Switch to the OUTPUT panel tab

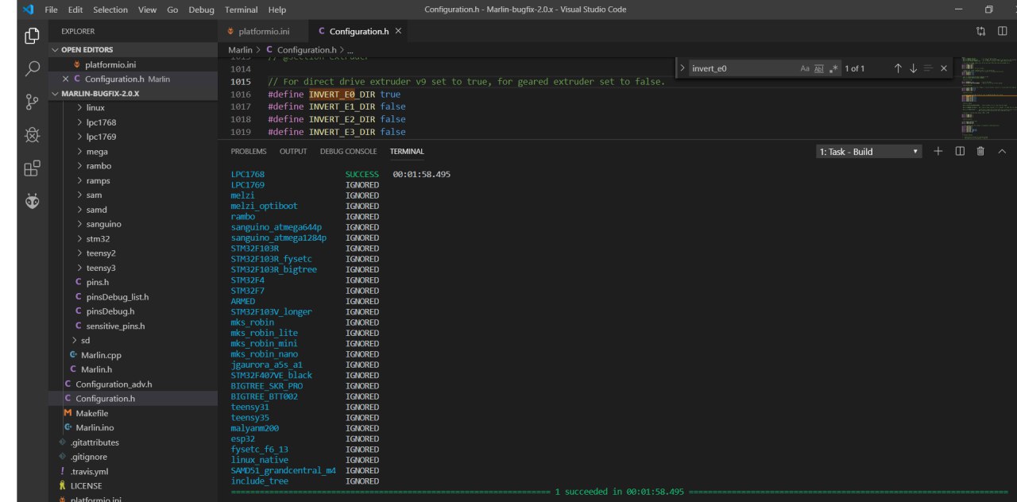point(293,151)
